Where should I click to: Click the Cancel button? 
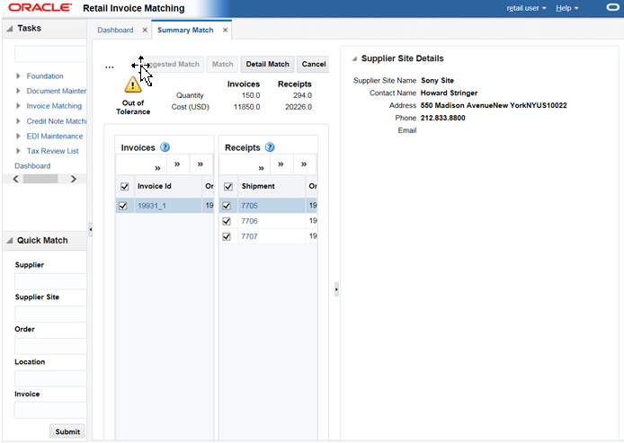click(313, 64)
